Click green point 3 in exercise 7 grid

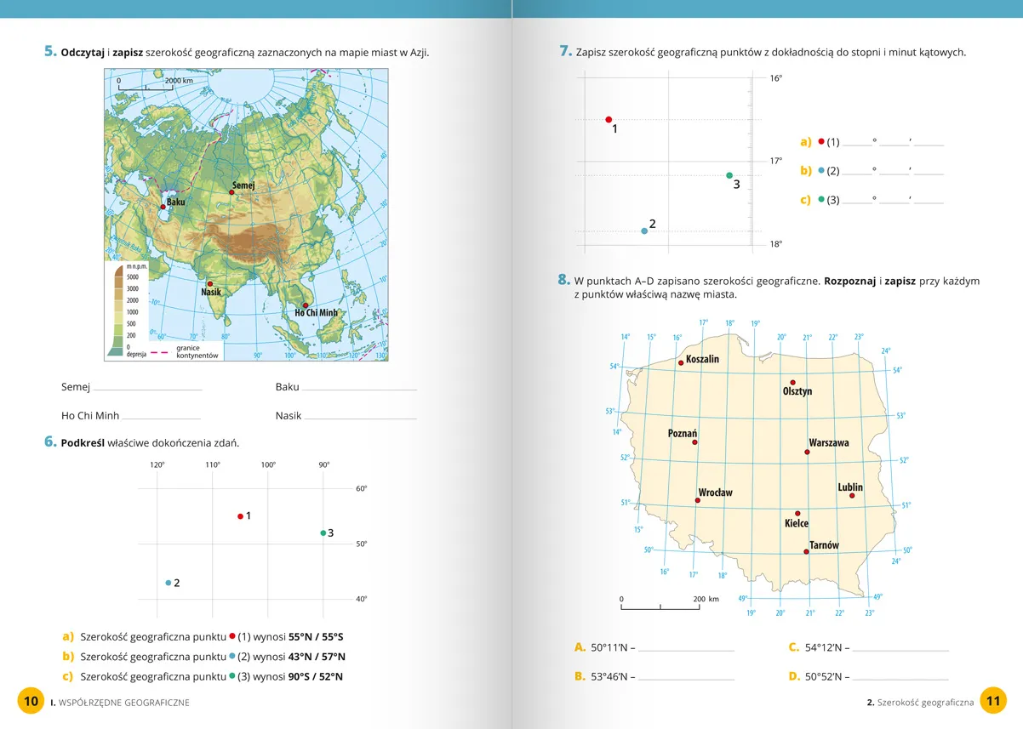pos(729,175)
